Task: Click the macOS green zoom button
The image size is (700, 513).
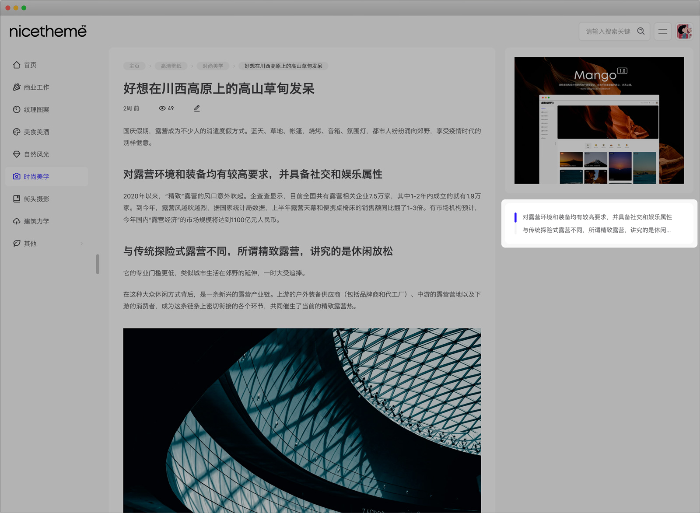Action: pos(24,7)
